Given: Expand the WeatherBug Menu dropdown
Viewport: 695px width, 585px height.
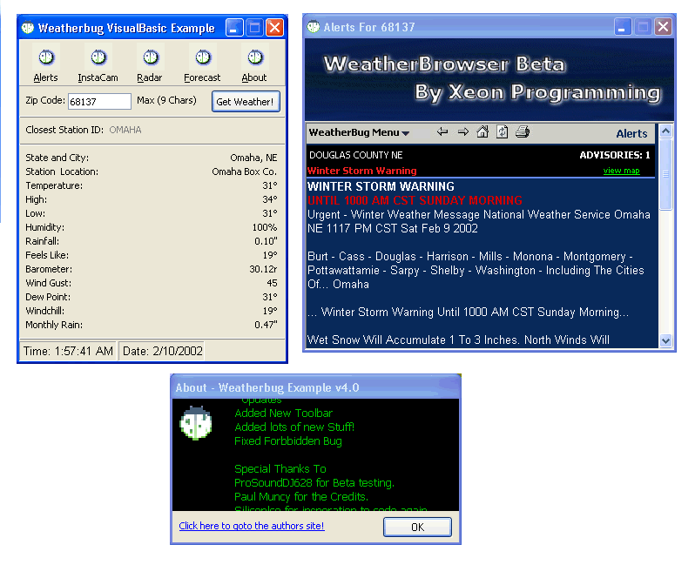Looking at the screenshot, I should click(359, 132).
